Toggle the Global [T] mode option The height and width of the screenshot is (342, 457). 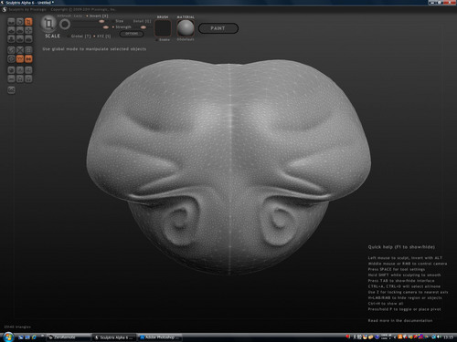coord(80,36)
